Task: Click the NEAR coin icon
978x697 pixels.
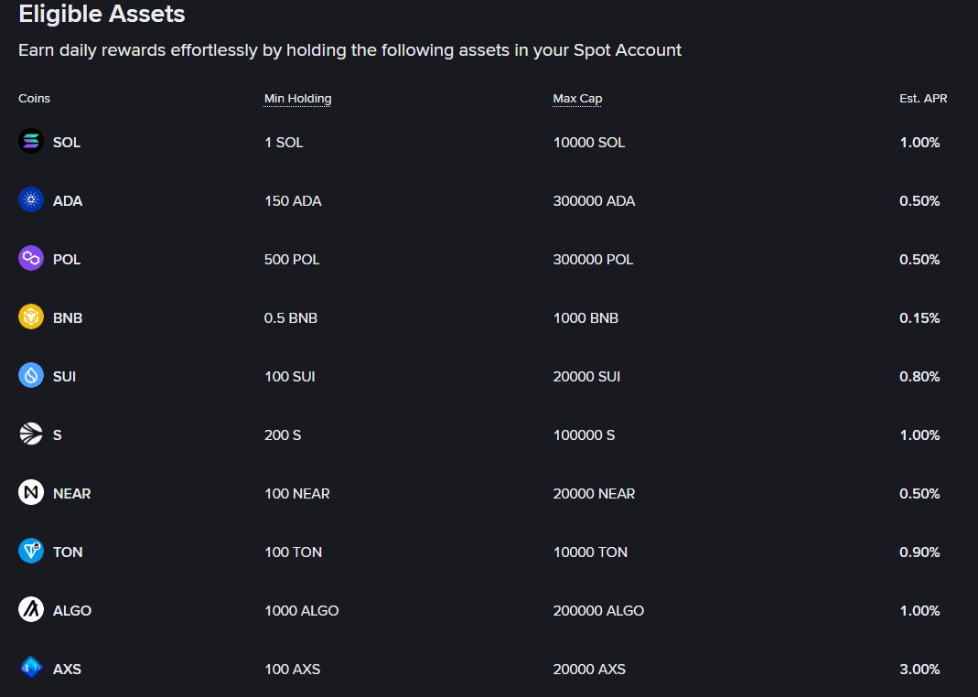Action: coord(30,493)
